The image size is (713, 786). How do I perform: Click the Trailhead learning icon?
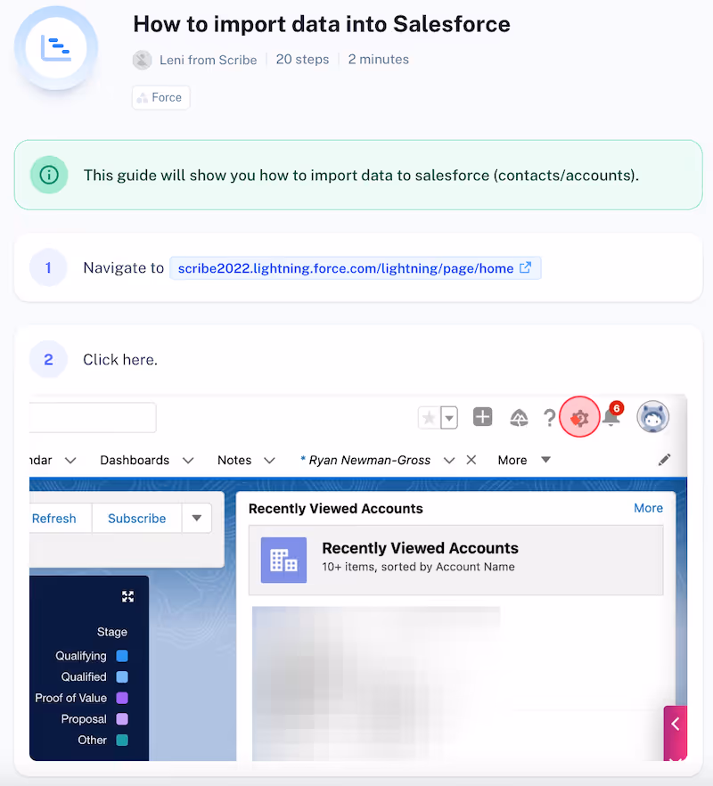click(x=519, y=416)
